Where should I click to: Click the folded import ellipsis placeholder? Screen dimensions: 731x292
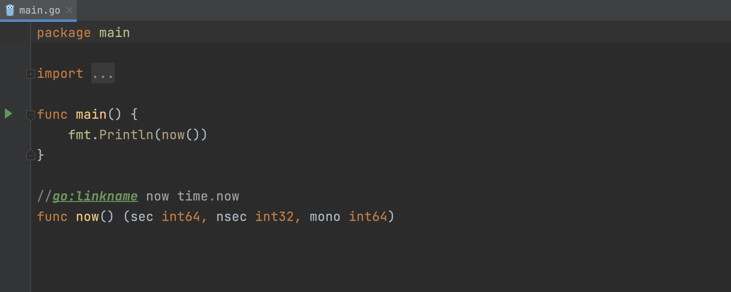click(x=103, y=73)
